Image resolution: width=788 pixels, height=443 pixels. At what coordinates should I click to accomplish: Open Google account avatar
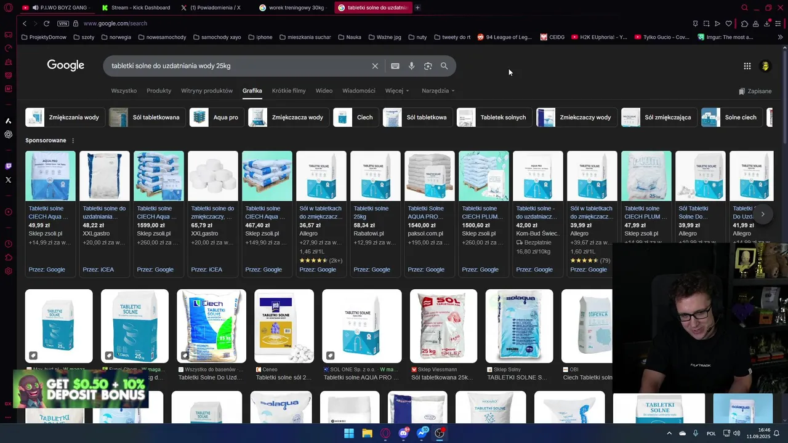[765, 66]
